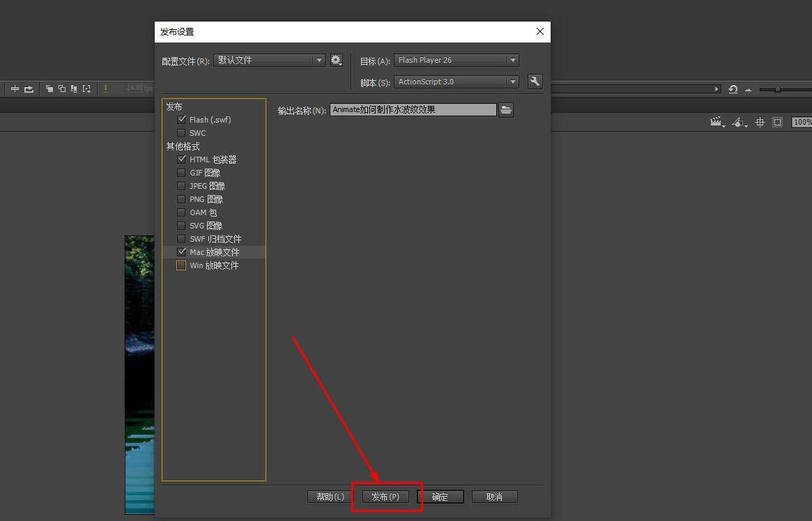Select HTML 包装器 in format list
The width and height of the screenshot is (812, 521).
pyautogui.click(x=213, y=160)
